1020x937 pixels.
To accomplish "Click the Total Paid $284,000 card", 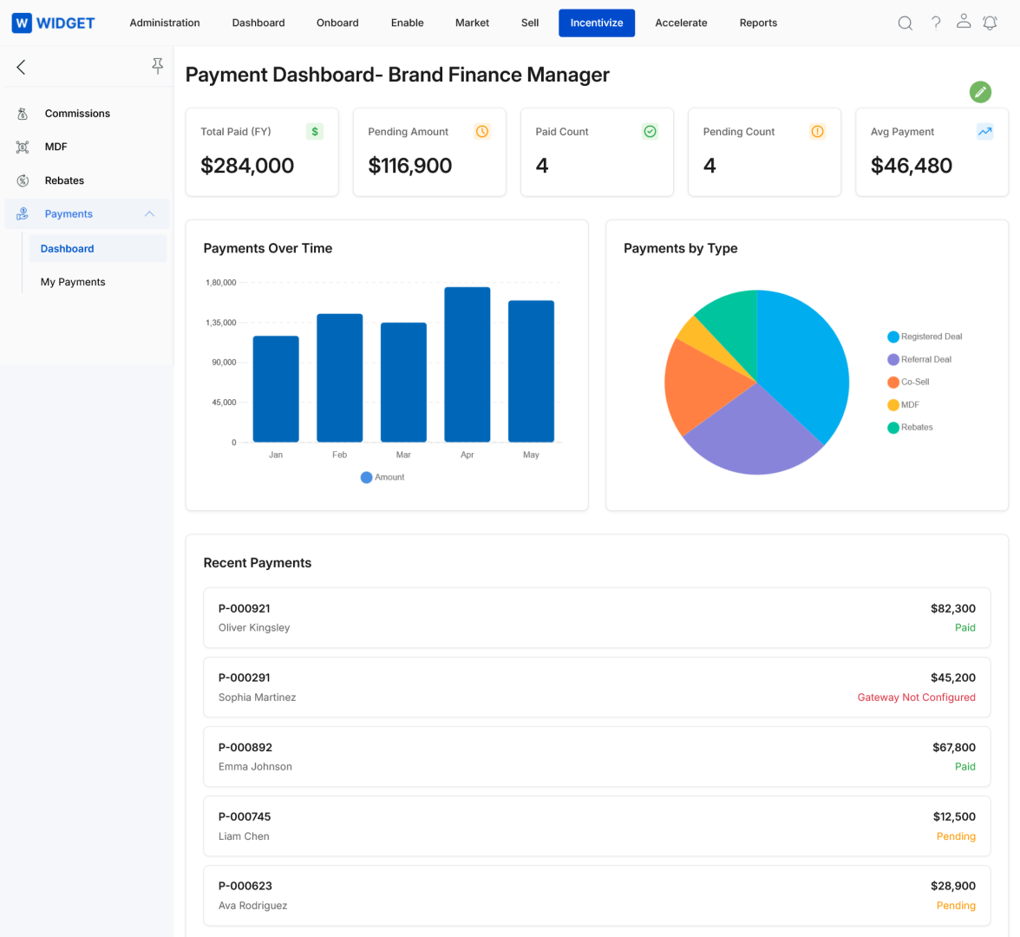I will (262, 153).
